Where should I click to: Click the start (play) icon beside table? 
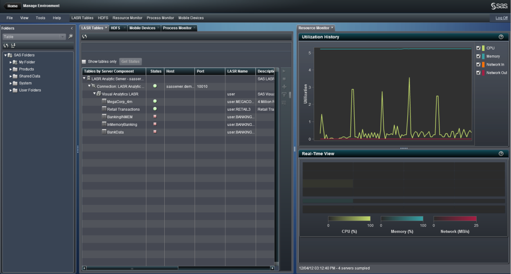(x=284, y=71)
